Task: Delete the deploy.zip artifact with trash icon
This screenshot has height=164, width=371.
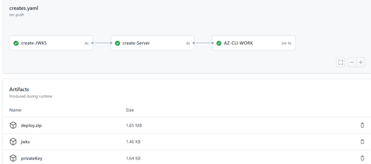Action: click(x=362, y=125)
